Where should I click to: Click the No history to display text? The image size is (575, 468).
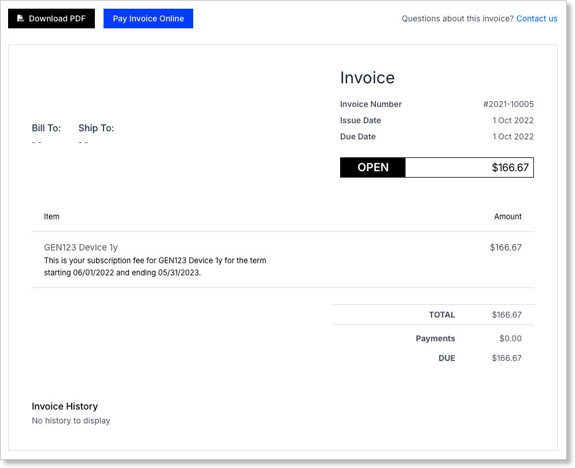tap(71, 421)
